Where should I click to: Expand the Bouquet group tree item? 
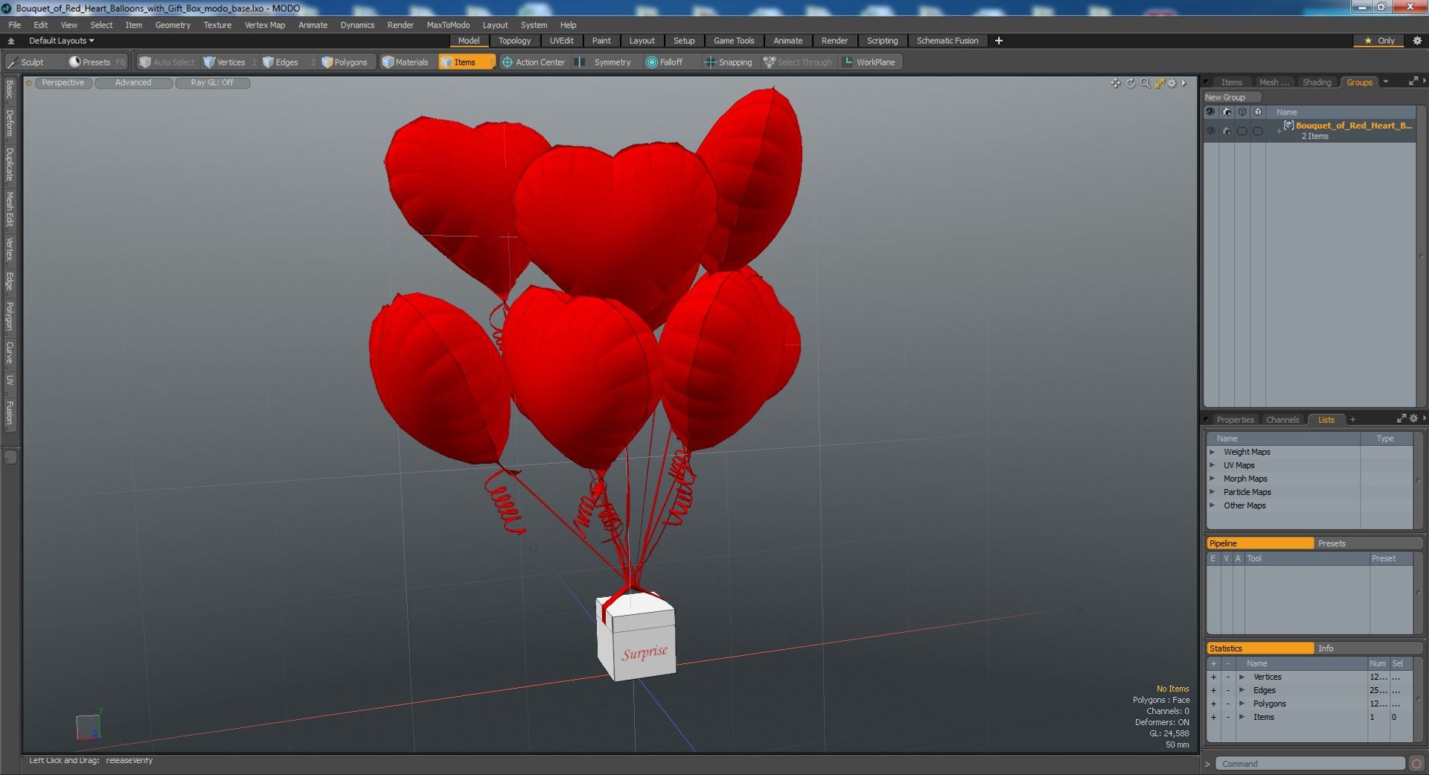coord(1279,131)
